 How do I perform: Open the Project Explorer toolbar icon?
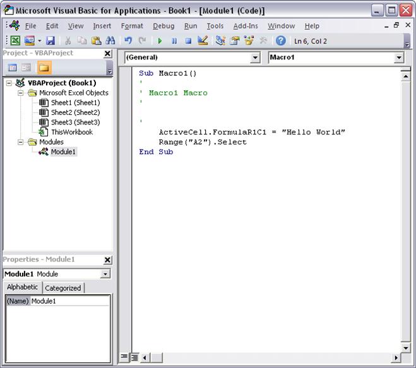(220, 40)
